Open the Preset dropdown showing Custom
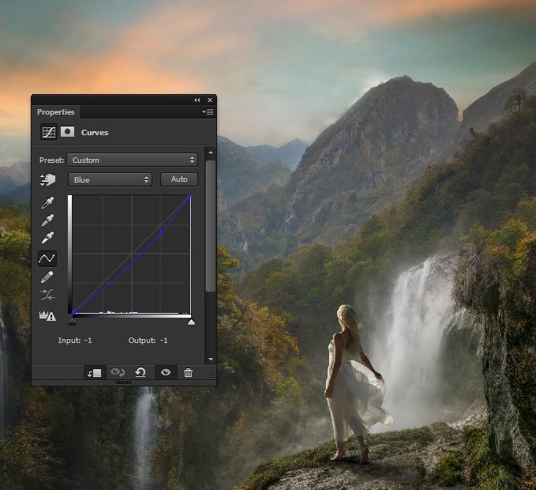The width and height of the screenshot is (536, 490). click(132, 160)
